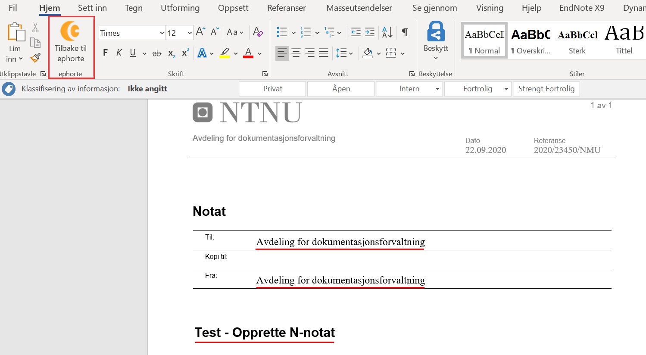Insert a multilevel list

pyautogui.click(x=330, y=32)
